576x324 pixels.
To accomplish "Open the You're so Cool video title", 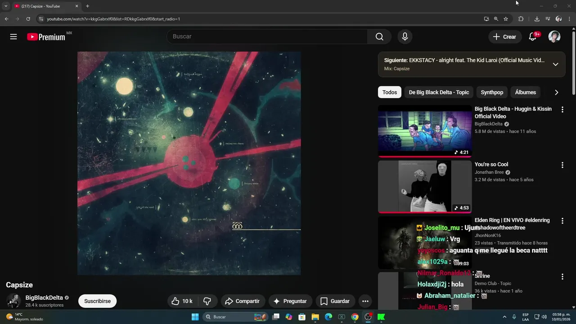I will [x=491, y=164].
